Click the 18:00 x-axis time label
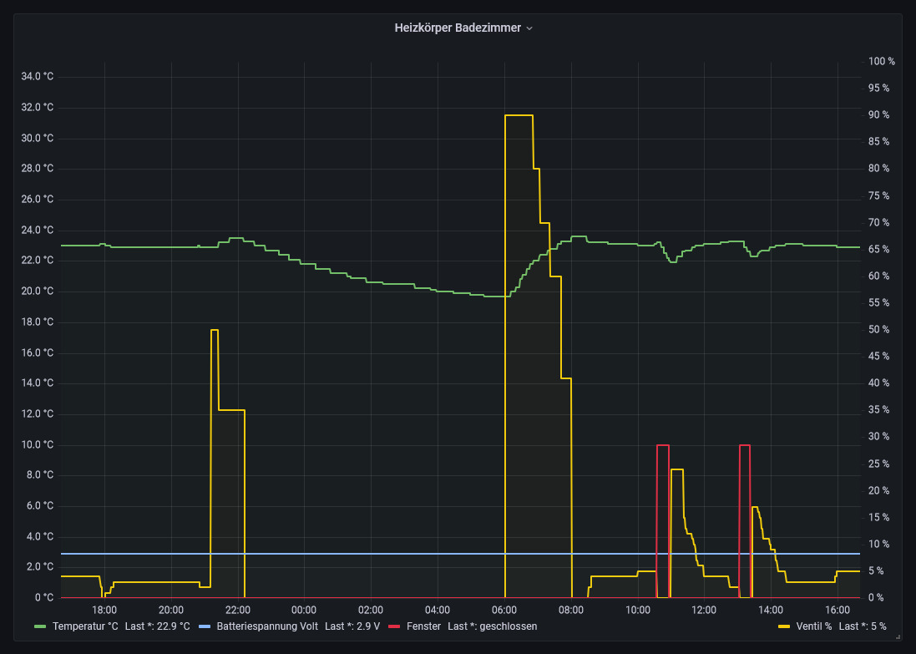The height and width of the screenshot is (654, 916). click(x=104, y=611)
